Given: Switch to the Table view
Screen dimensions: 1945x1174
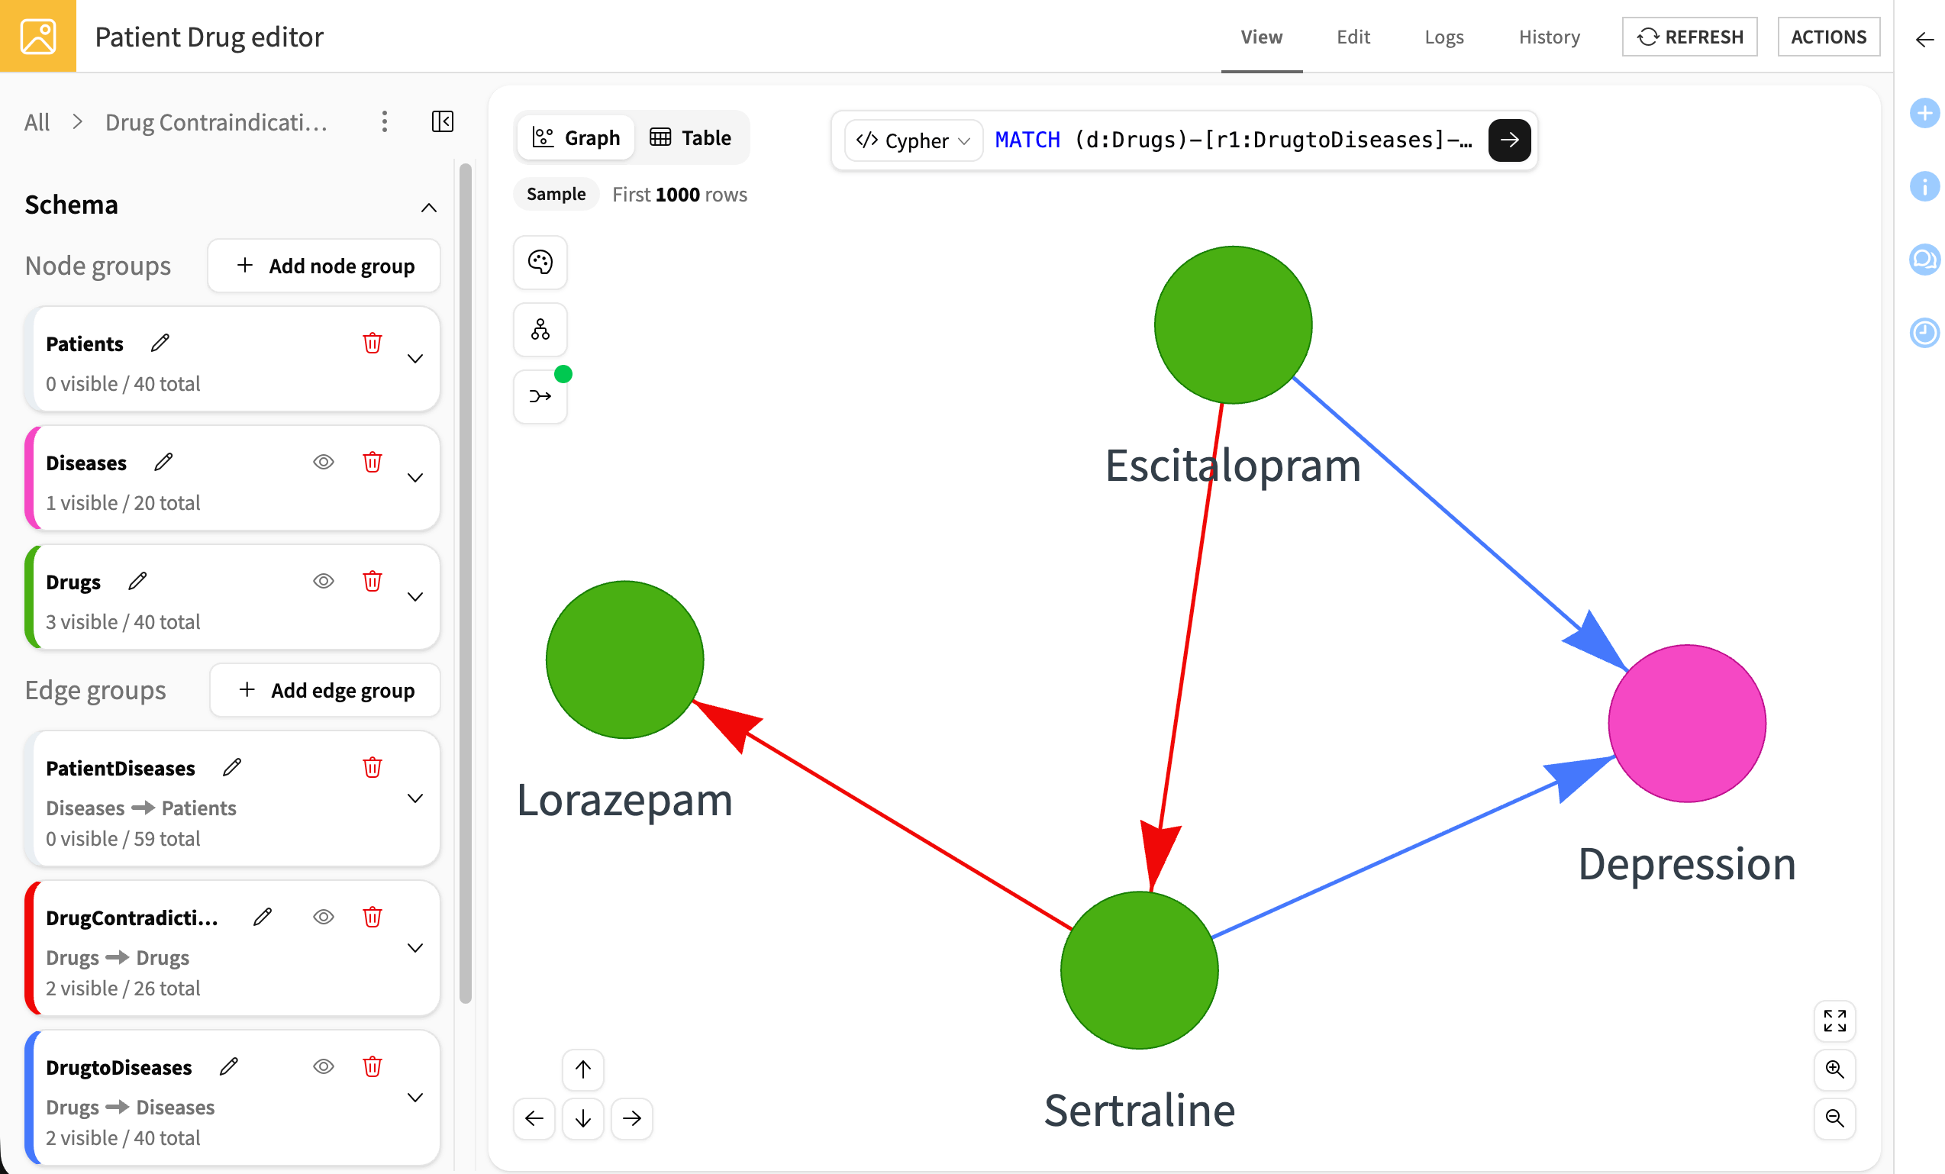Looking at the screenshot, I should click(x=692, y=137).
